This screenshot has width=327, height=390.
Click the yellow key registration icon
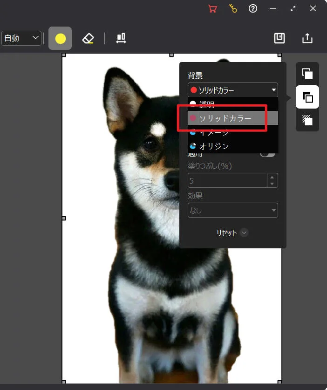click(233, 8)
